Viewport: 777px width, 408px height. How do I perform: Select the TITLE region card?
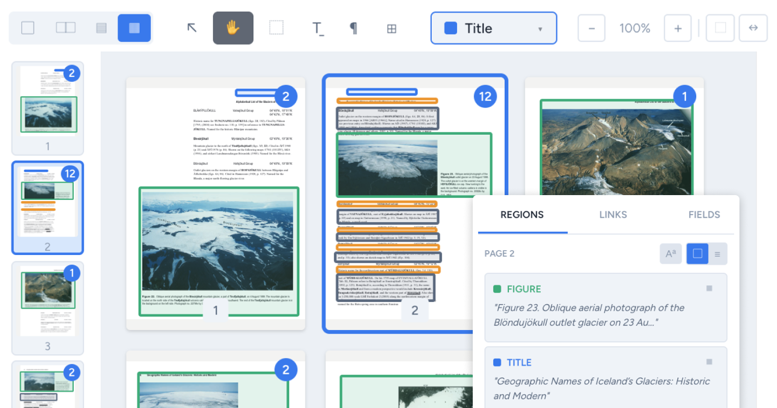(606, 377)
